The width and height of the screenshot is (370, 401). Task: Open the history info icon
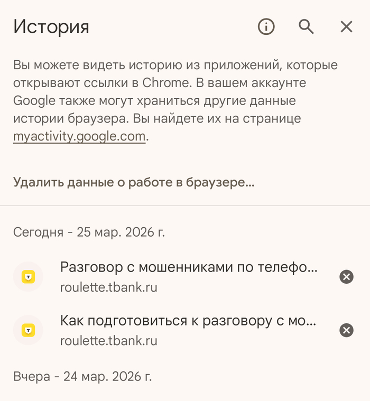(266, 26)
